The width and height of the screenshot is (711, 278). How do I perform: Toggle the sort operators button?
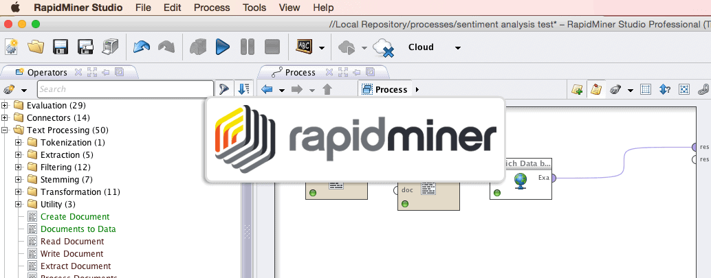244,89
